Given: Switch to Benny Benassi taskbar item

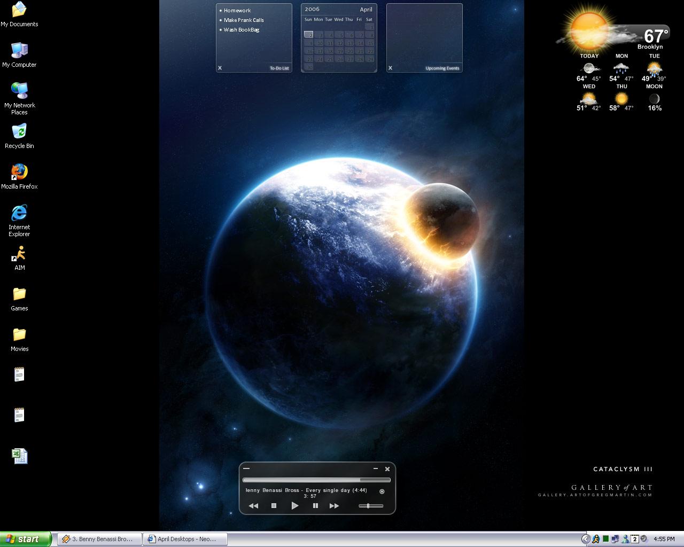Looking at the screenshot, I should (99, 539).
